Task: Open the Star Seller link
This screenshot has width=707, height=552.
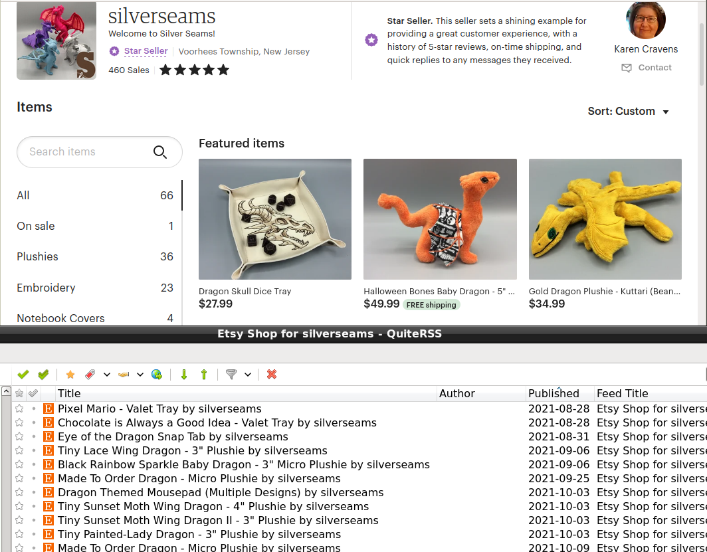Action: (x=146, y=51)
